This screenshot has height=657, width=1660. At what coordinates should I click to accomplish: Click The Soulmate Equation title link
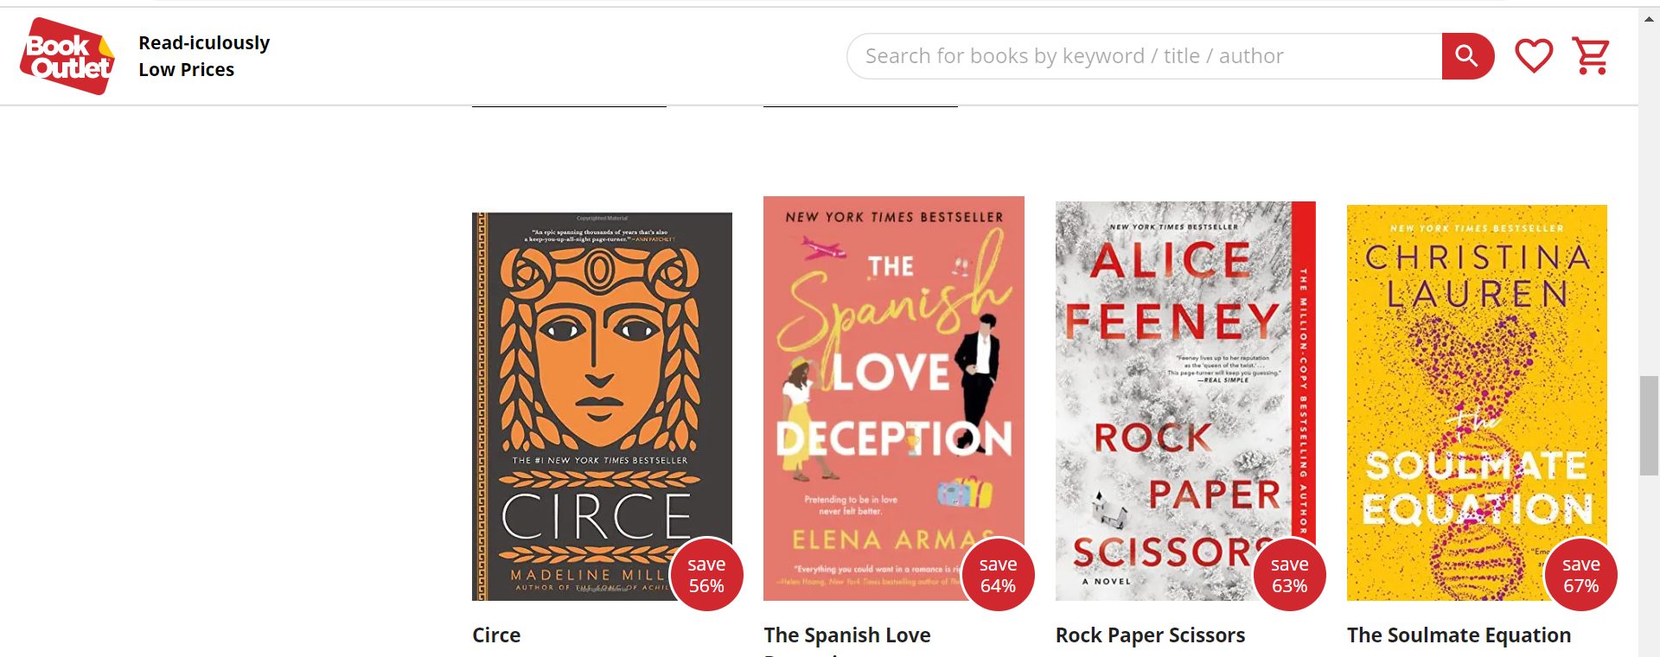(1459, 635)
